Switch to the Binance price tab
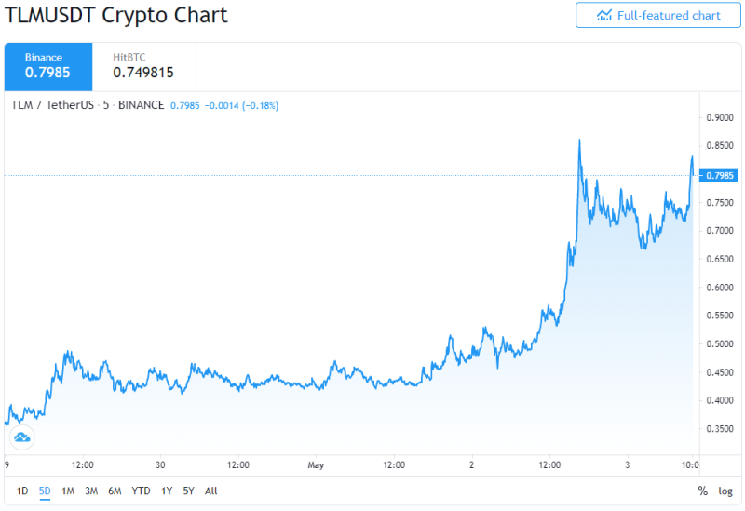Image resolution: width=745 pixels, height=511 pixels. pos(48,66)
